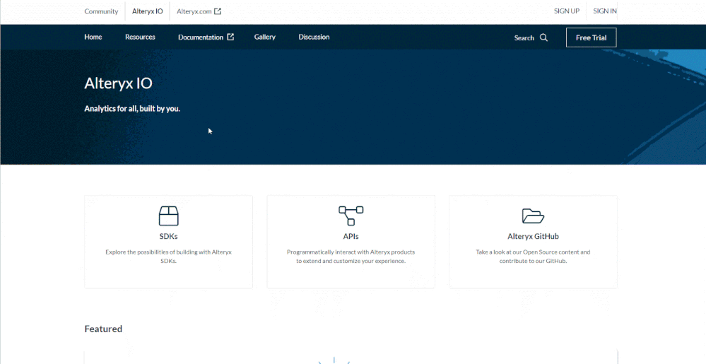The image size is (706, 364).
Task: Open the Resources menu
Action: [x=140, y=37]
